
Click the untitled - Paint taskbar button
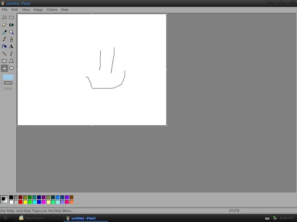coord(86,218)
